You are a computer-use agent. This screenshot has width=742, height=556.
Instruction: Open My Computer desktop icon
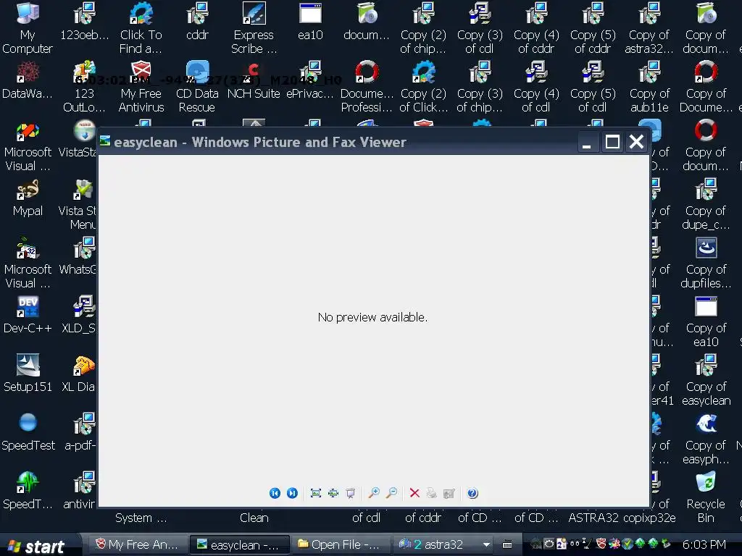coord(28,28)
